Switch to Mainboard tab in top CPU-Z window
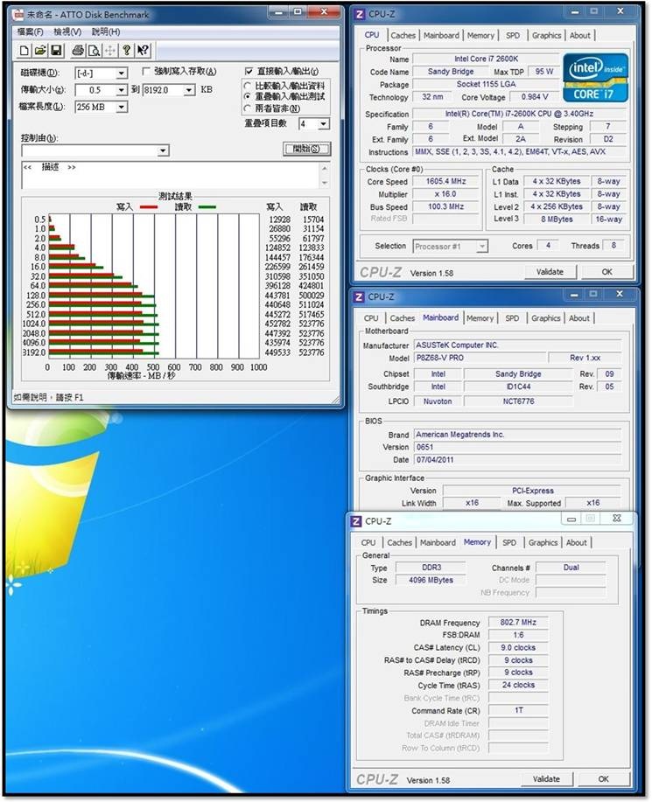This screenshot has width=652, height=802. pos(441,35)
